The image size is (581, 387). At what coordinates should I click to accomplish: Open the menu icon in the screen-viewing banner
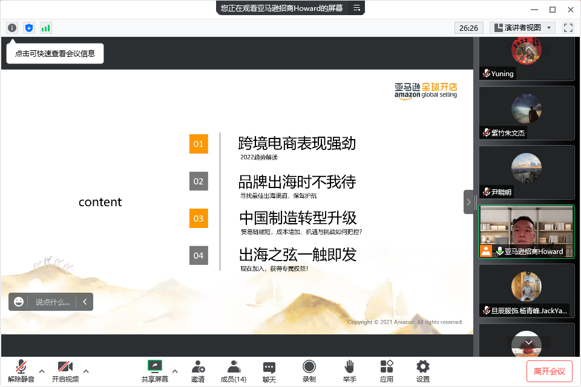[357, 8]
